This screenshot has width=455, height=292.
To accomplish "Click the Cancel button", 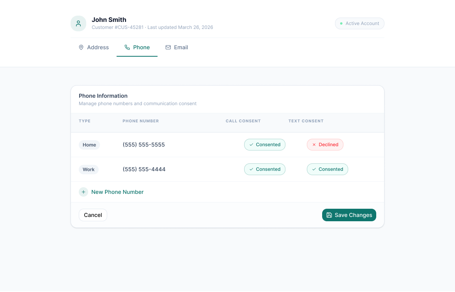I will [93, 215].
